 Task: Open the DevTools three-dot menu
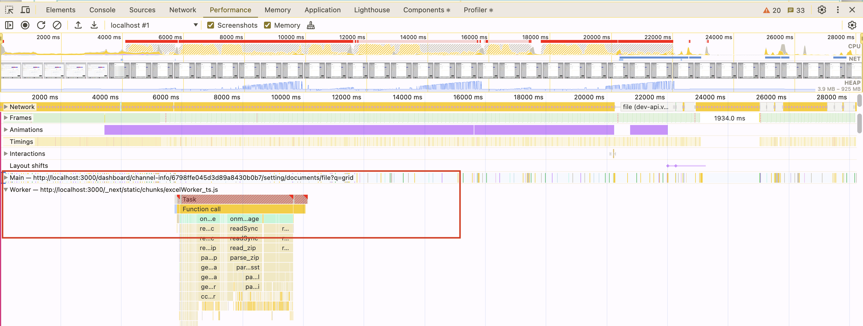pos(838,10)
